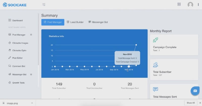The width and height of the screenshot is (202, 106).
Task: Click the Socicake logo
Action: tap(15, 5)
